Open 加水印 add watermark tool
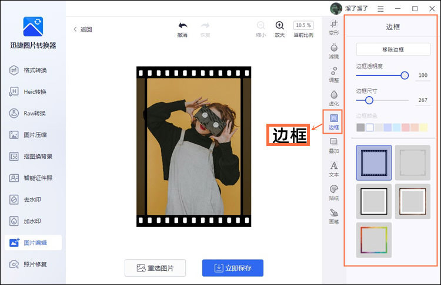Viewport: 441px width, 285px height. point(33,221)
